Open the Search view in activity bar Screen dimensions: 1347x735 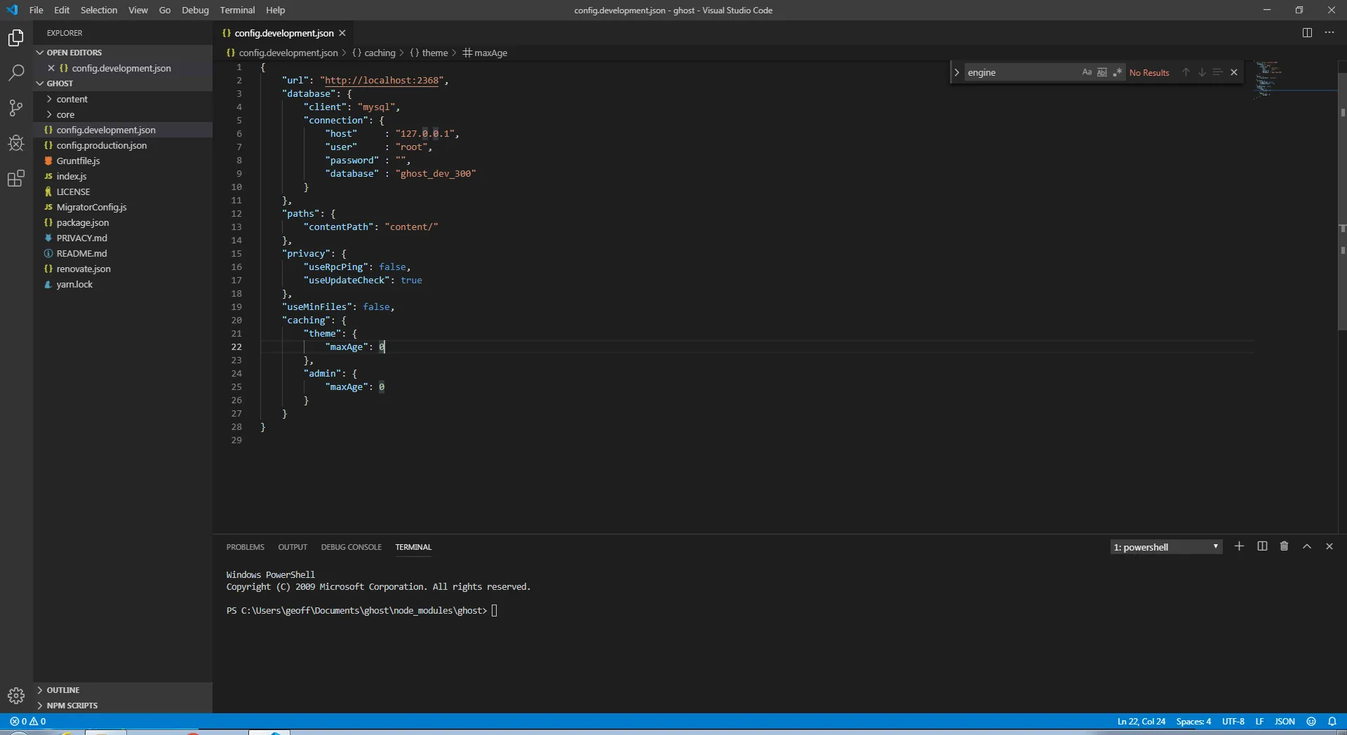coord(15,72)
